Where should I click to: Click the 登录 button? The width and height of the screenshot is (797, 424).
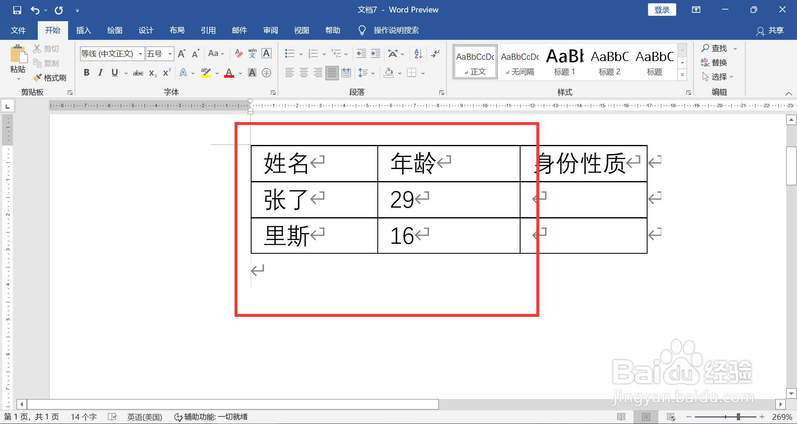tap(662, 9)
